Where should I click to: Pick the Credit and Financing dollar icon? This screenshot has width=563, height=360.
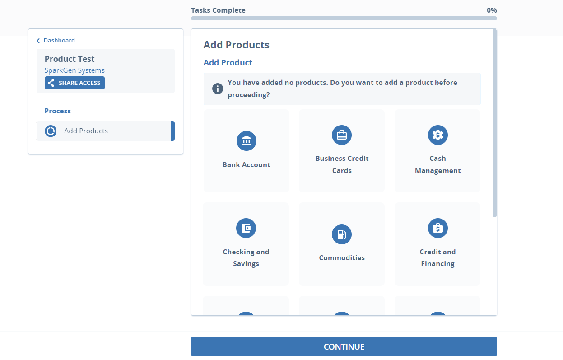pos(437,228)
